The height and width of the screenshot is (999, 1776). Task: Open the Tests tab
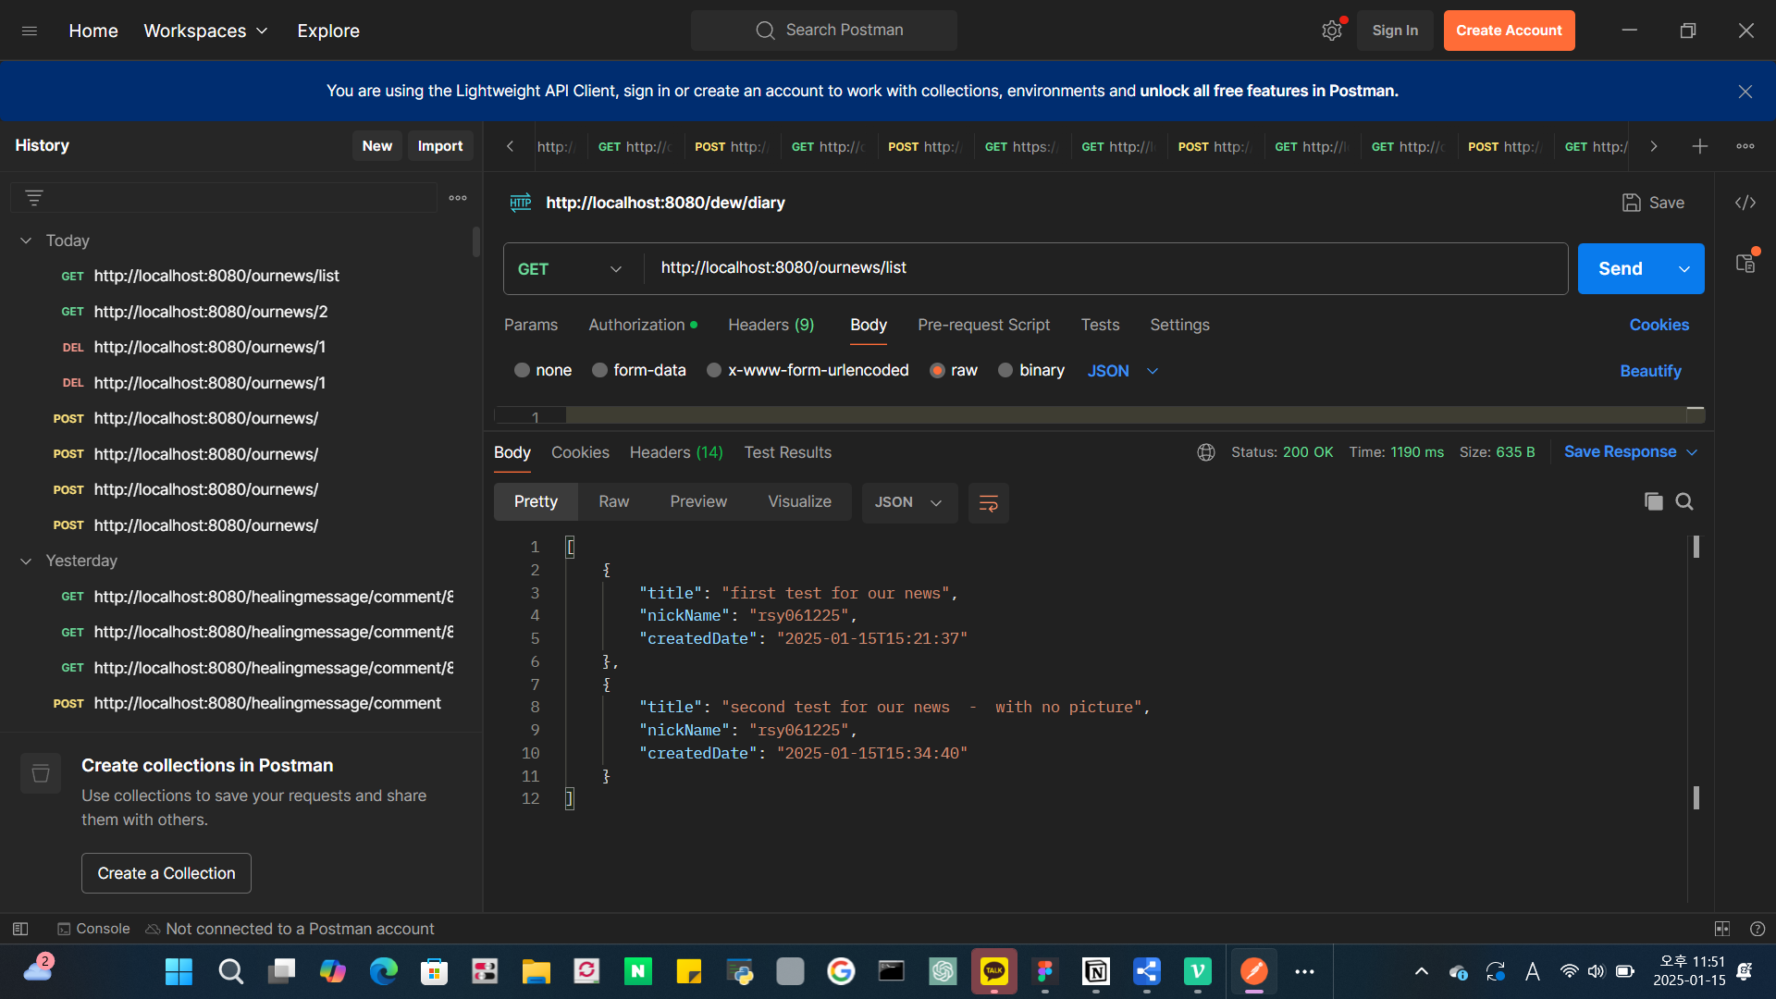[x=1101, y=326]
